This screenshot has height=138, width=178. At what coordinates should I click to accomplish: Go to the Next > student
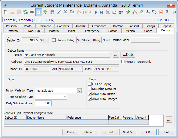point(128,132)
